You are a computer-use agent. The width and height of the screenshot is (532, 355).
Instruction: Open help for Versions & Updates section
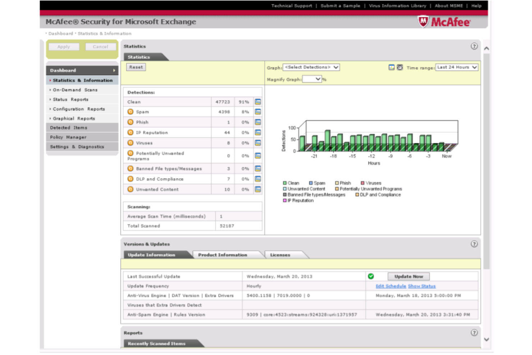pyautogui.click(x=474, y=244)
